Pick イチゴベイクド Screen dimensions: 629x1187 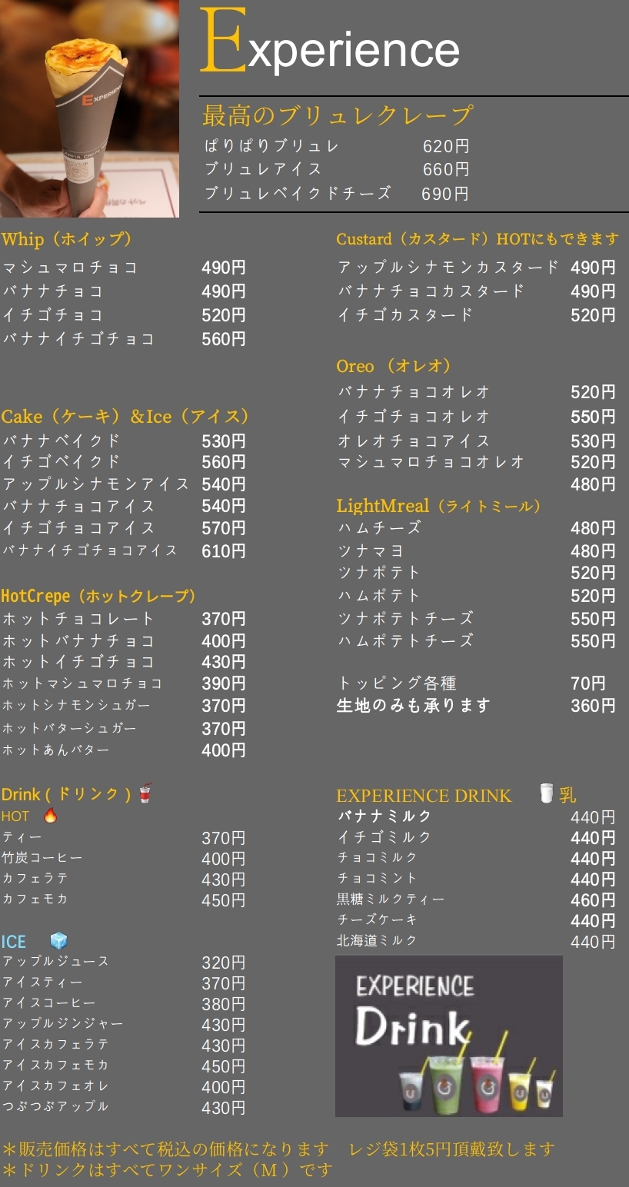pyautogui.click(x=62, y=461)
